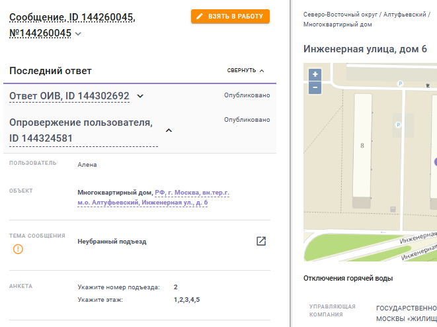Click the 'Опубликовано' status next to Опровержение
Screen dimensions: 437x327
click(247, 120)
